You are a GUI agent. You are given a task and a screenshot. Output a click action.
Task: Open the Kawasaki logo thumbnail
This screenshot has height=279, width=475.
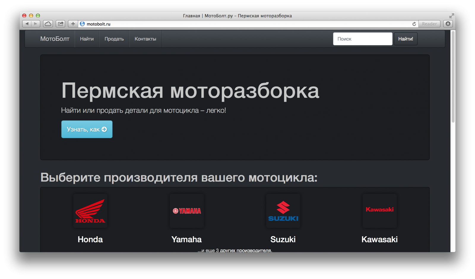pyautogui.click(x=379, y=211)
